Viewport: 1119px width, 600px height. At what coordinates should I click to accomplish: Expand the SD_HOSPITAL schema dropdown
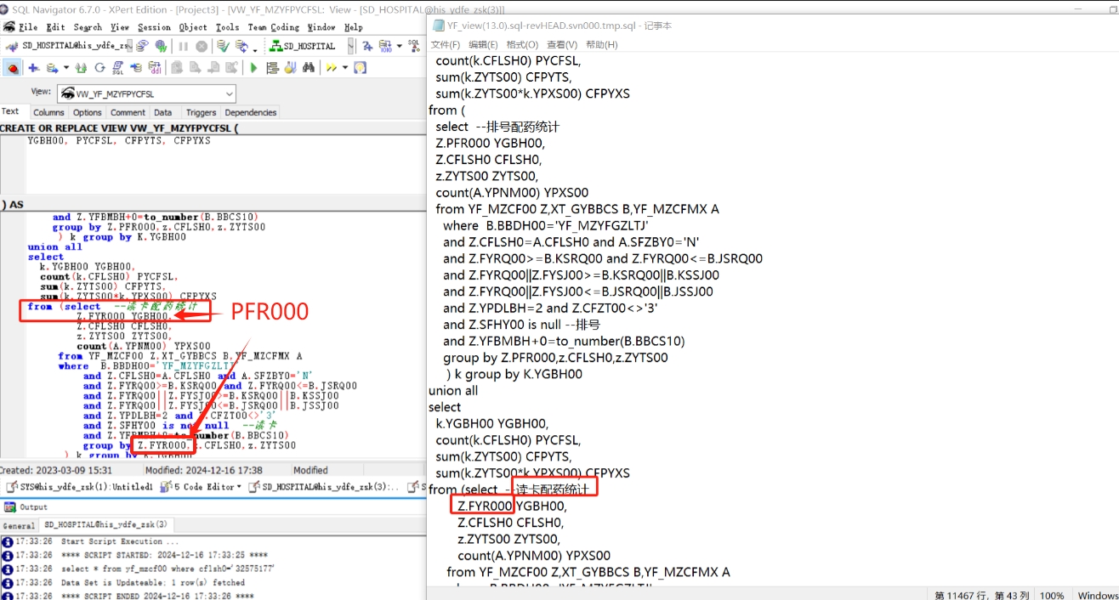pyautogui.click(x=349, y=46)
